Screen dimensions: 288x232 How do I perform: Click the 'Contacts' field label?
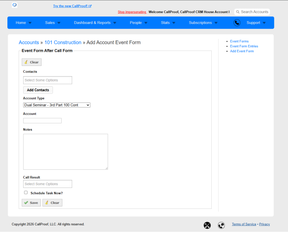[30, 72]
